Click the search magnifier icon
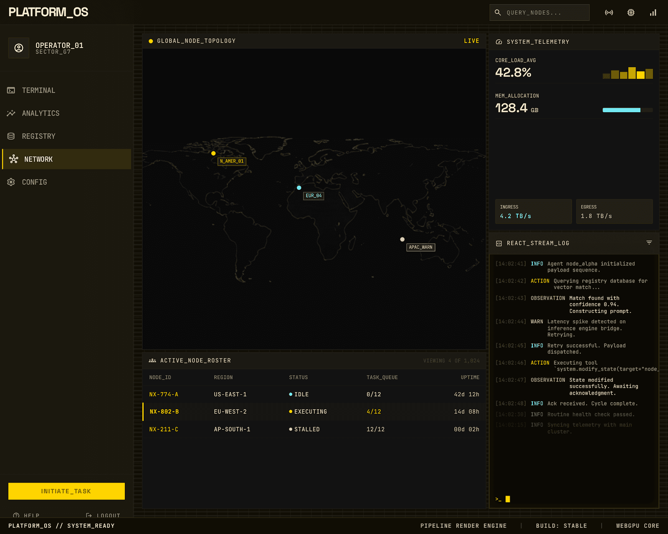This screenshot has width=668, height=534. pos(498,13)
